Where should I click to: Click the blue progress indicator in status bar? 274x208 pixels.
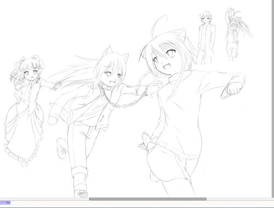coord(5,203)
